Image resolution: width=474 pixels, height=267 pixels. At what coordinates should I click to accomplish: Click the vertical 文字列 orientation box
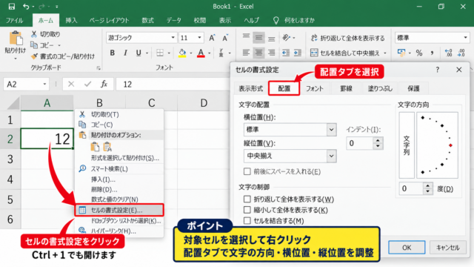(407, 145)
